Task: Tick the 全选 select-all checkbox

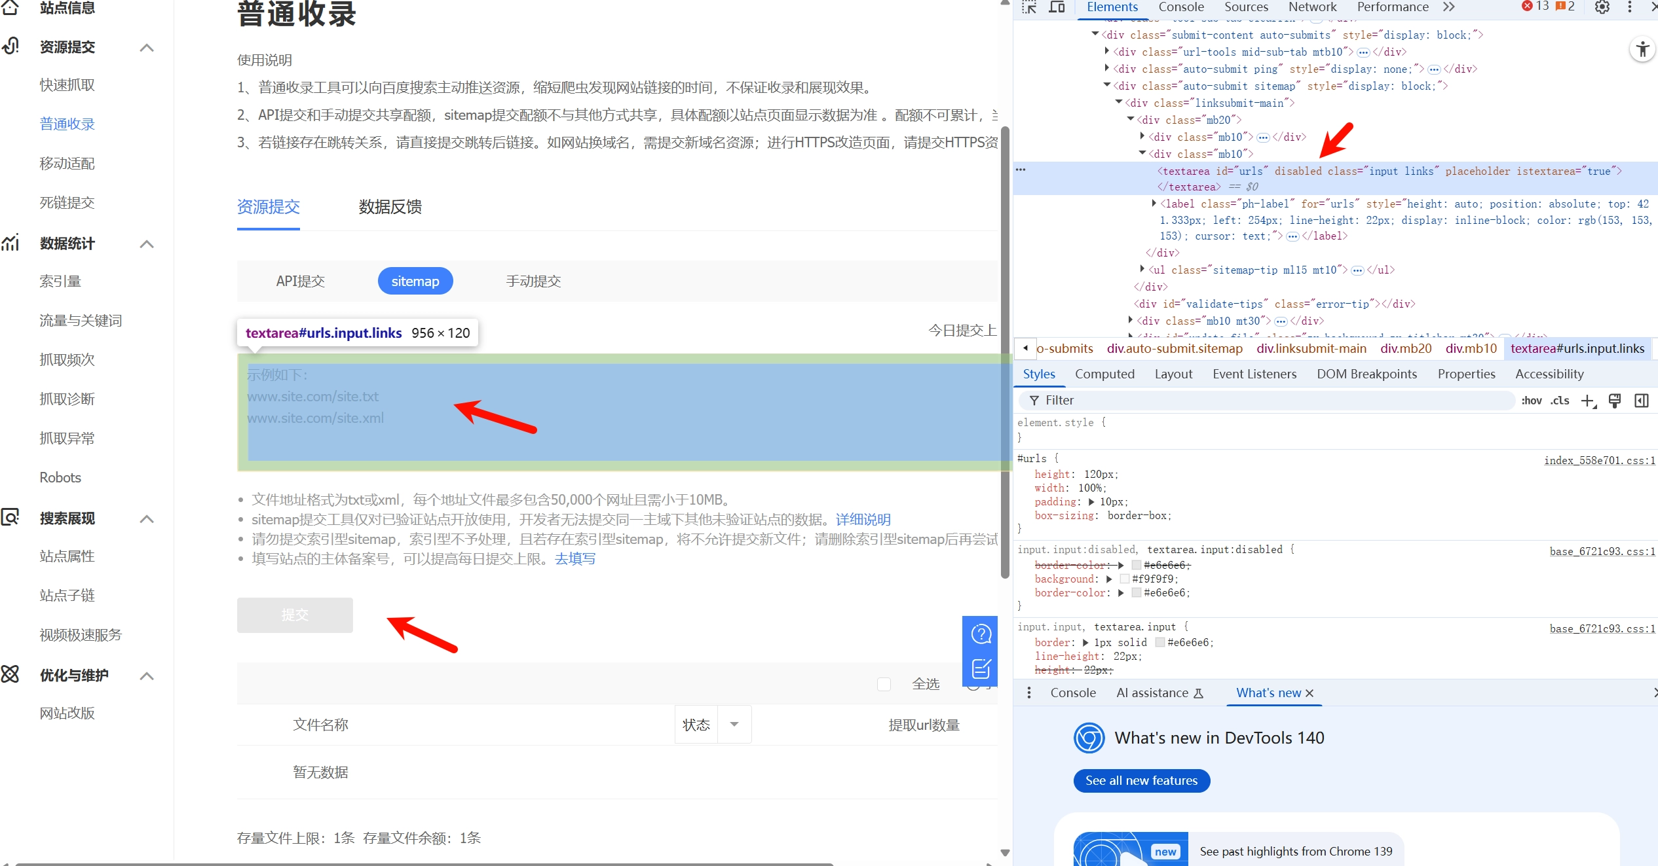Action: point(884,684)
